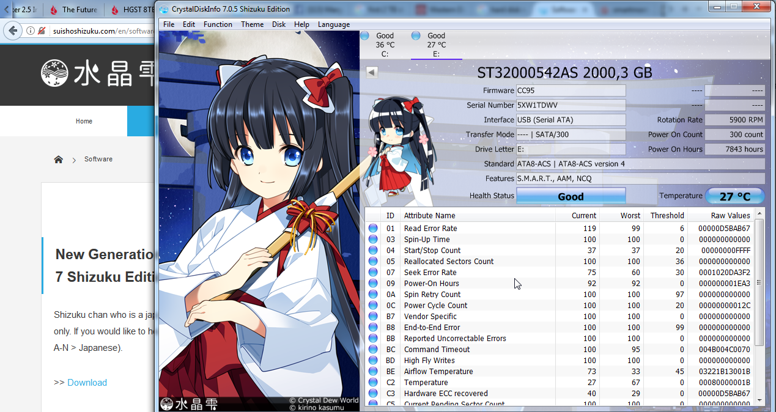Click the Standard field ATA8-ACS
Image resolution: width=776 pixels, height=412 pixels.
coord(640,164)
